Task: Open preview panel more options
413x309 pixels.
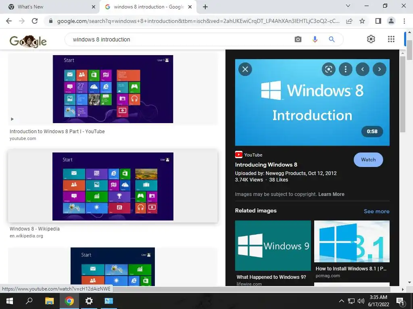Action: 345,69
